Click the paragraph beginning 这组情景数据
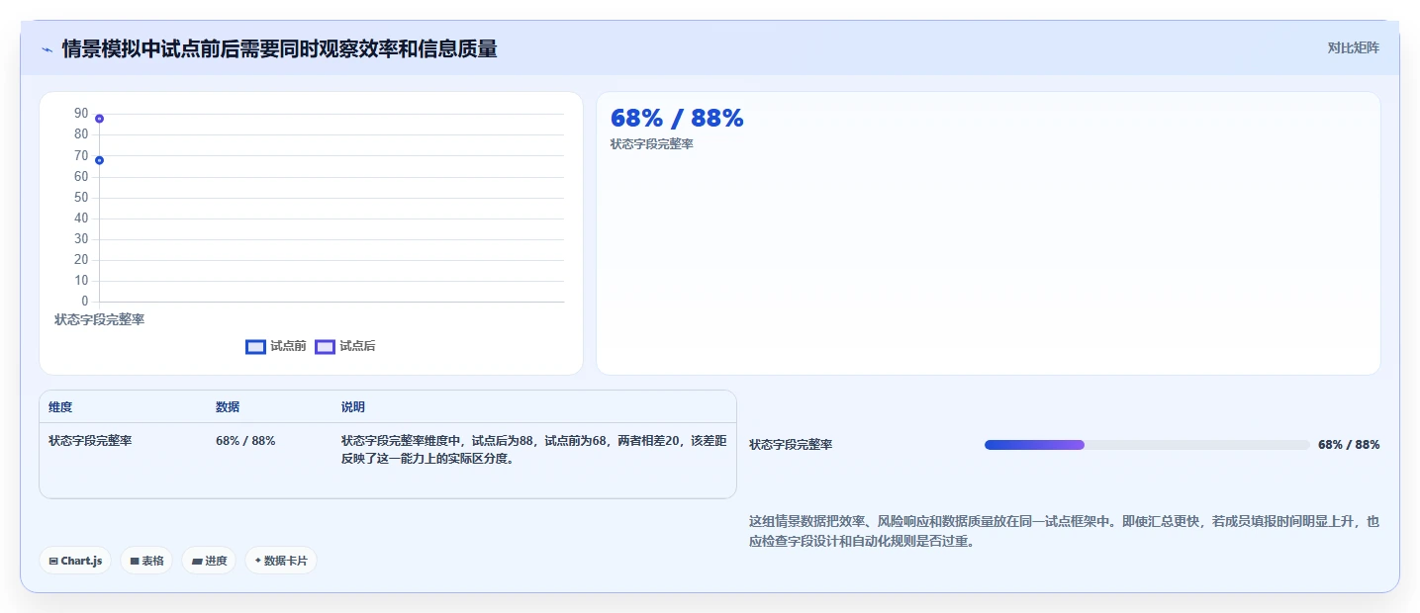1420x613 pixels. pos(1065,532)
